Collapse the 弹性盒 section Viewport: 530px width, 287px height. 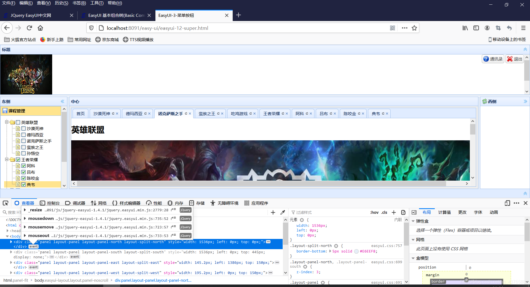[413, 221]
